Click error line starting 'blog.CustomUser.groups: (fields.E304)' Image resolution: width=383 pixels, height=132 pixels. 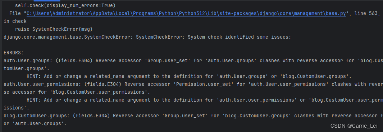(193, 116)
